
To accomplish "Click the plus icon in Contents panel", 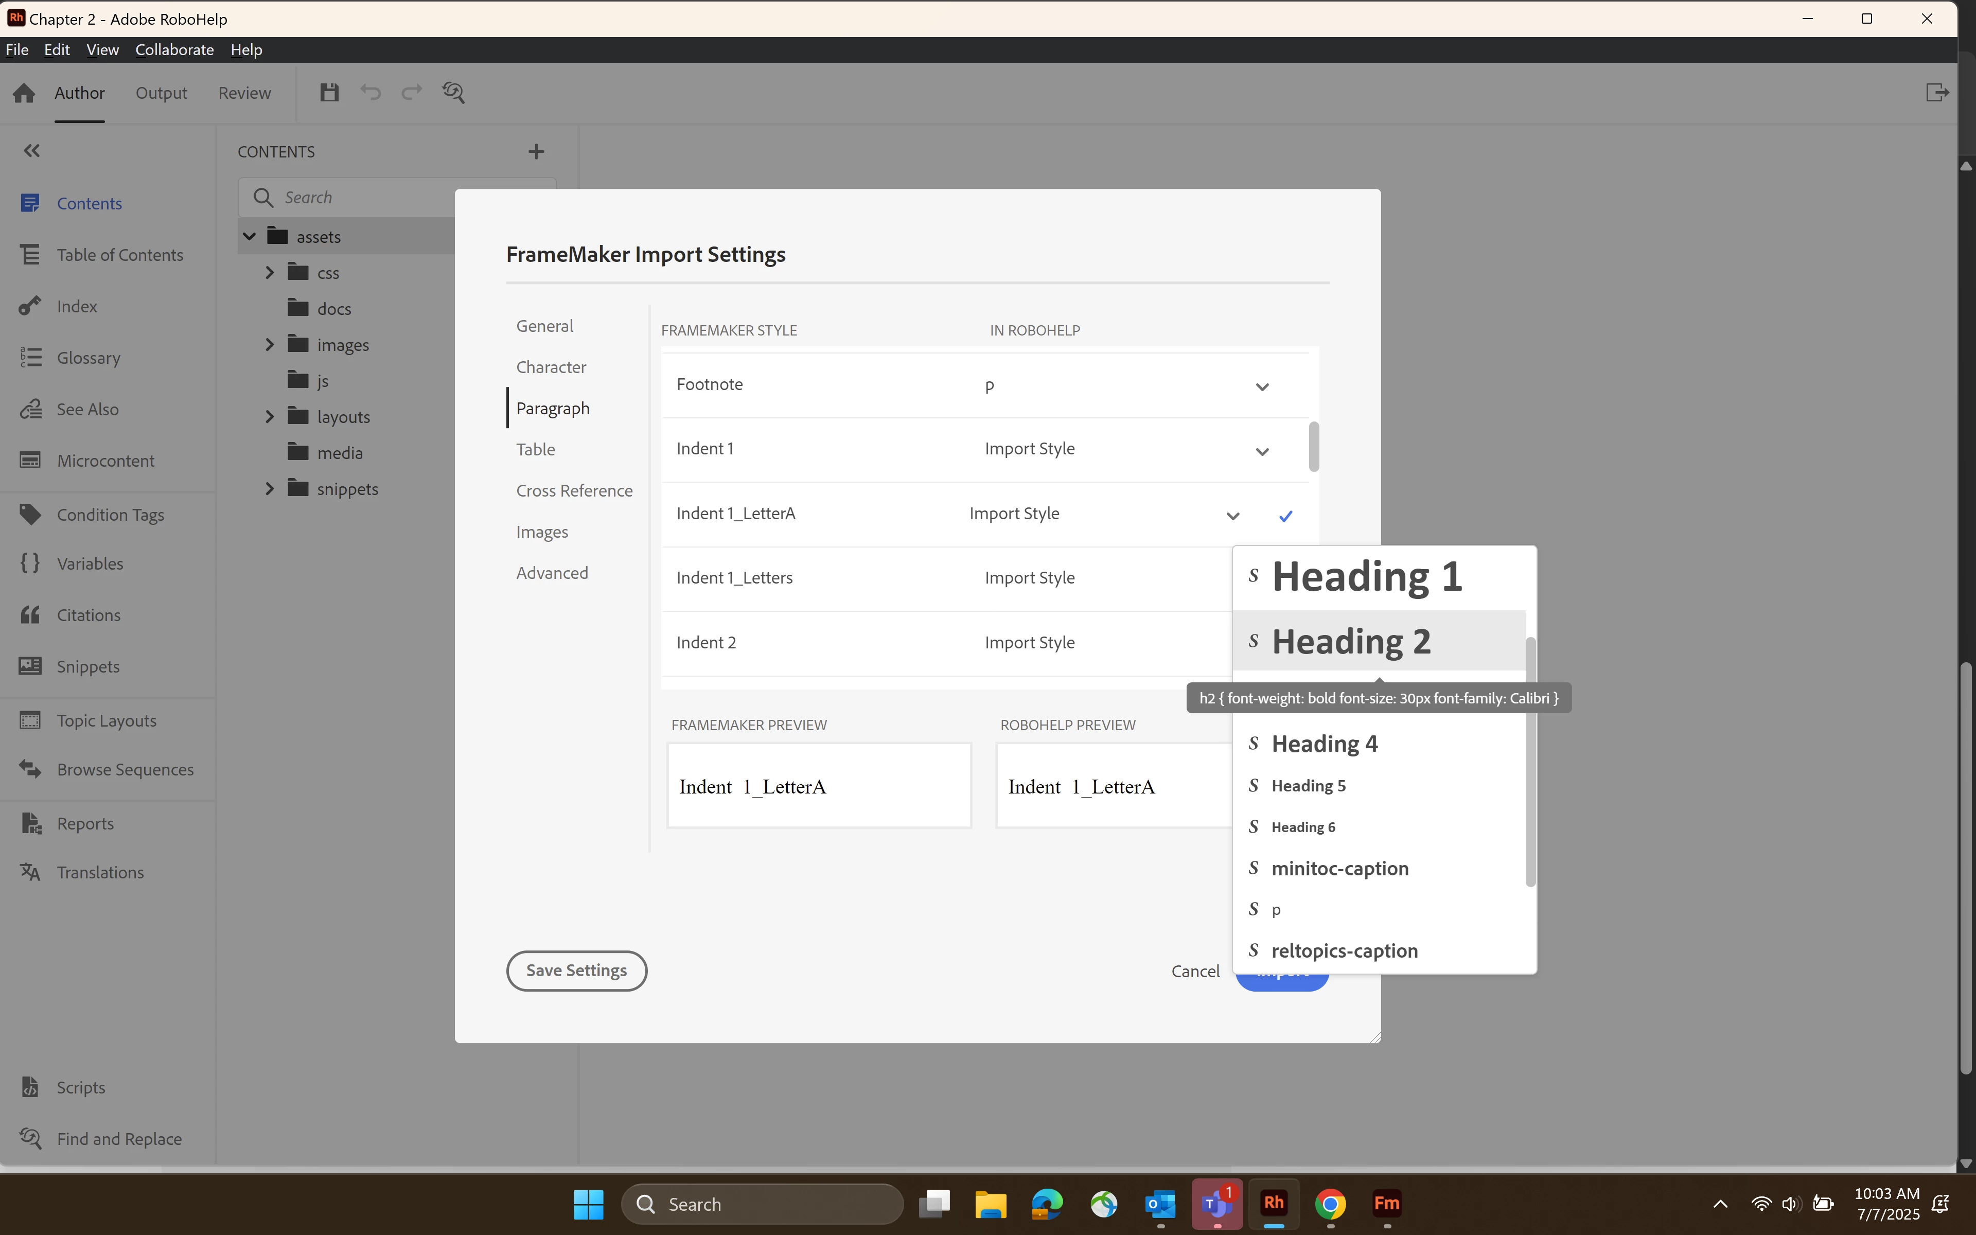I will point(537,151).
